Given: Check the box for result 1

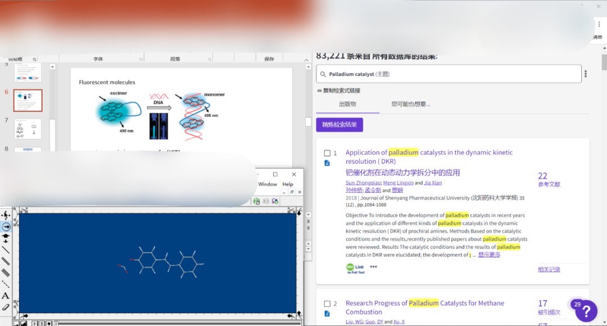Looking at the screenshot, I should [x=327, y=153].
